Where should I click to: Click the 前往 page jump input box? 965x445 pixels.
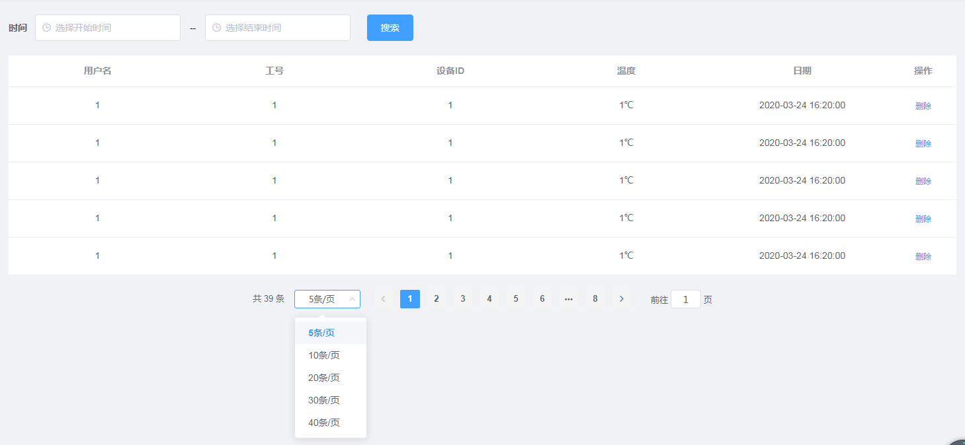685,299
